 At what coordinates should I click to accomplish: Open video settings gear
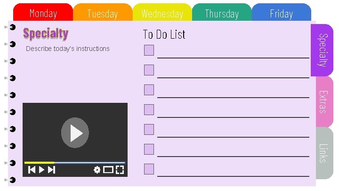coord(97,170)
